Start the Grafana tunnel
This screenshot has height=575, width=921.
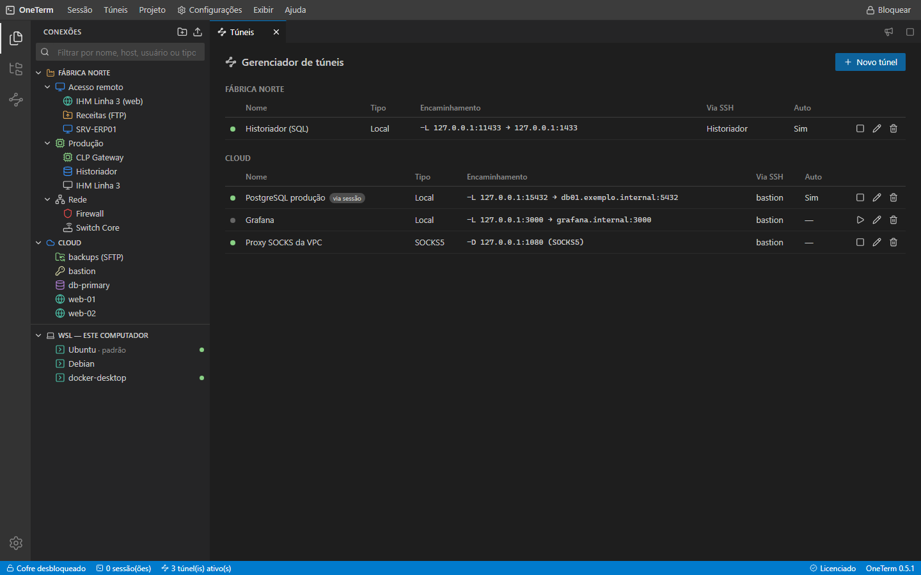click(860, 220)
